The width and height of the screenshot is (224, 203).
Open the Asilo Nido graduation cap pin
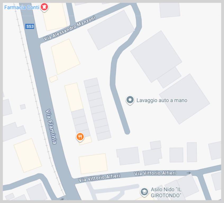tap(144, 192)
